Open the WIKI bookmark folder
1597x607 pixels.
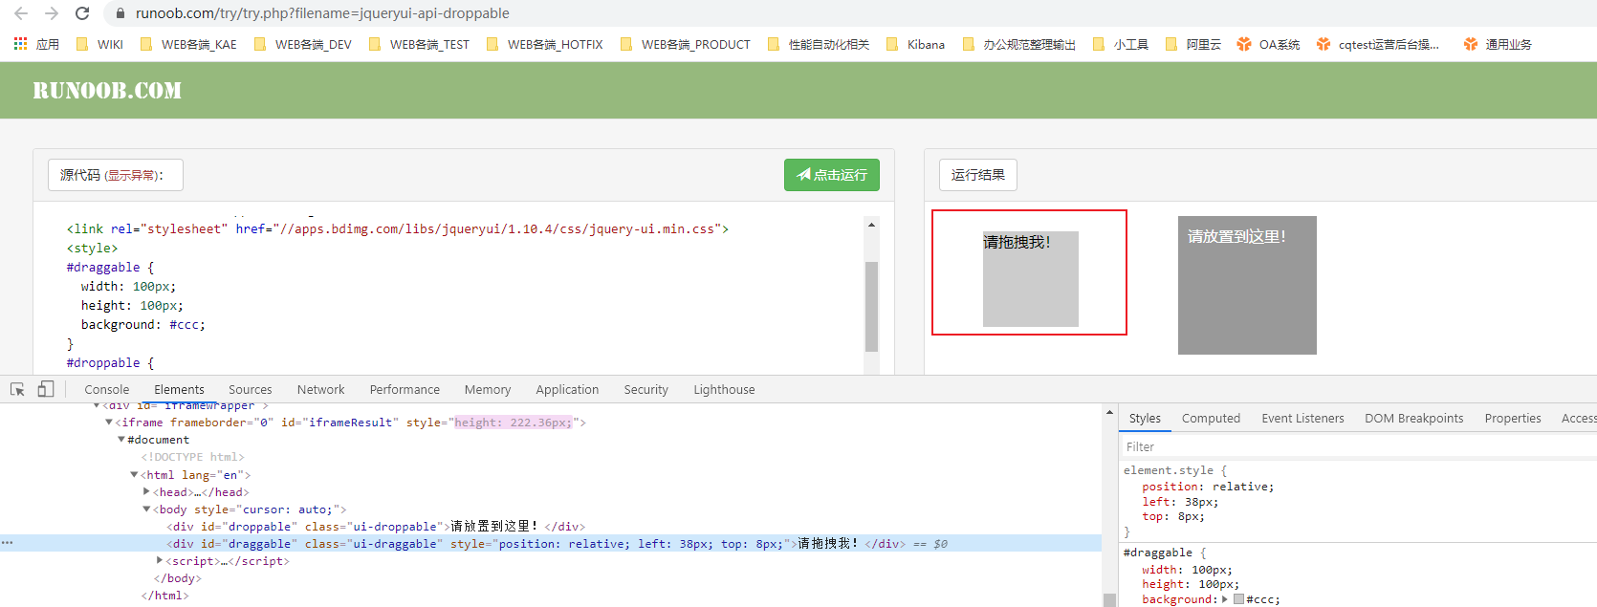[x=99, y=44]
